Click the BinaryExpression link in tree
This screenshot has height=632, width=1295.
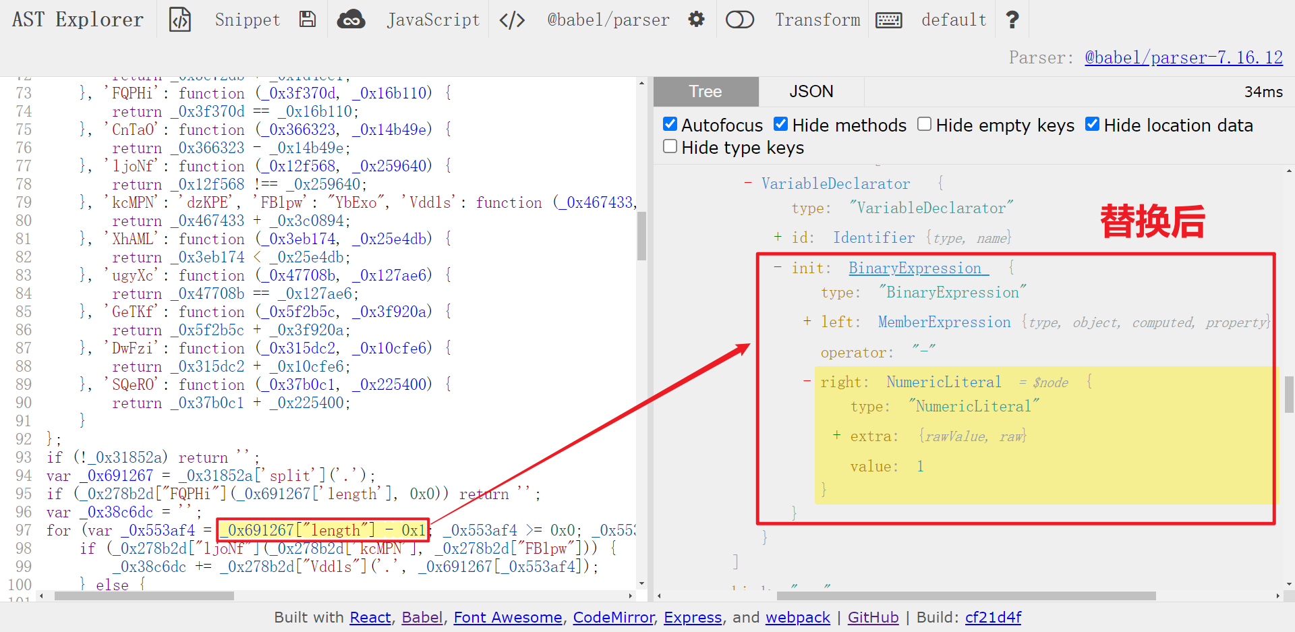919,268
